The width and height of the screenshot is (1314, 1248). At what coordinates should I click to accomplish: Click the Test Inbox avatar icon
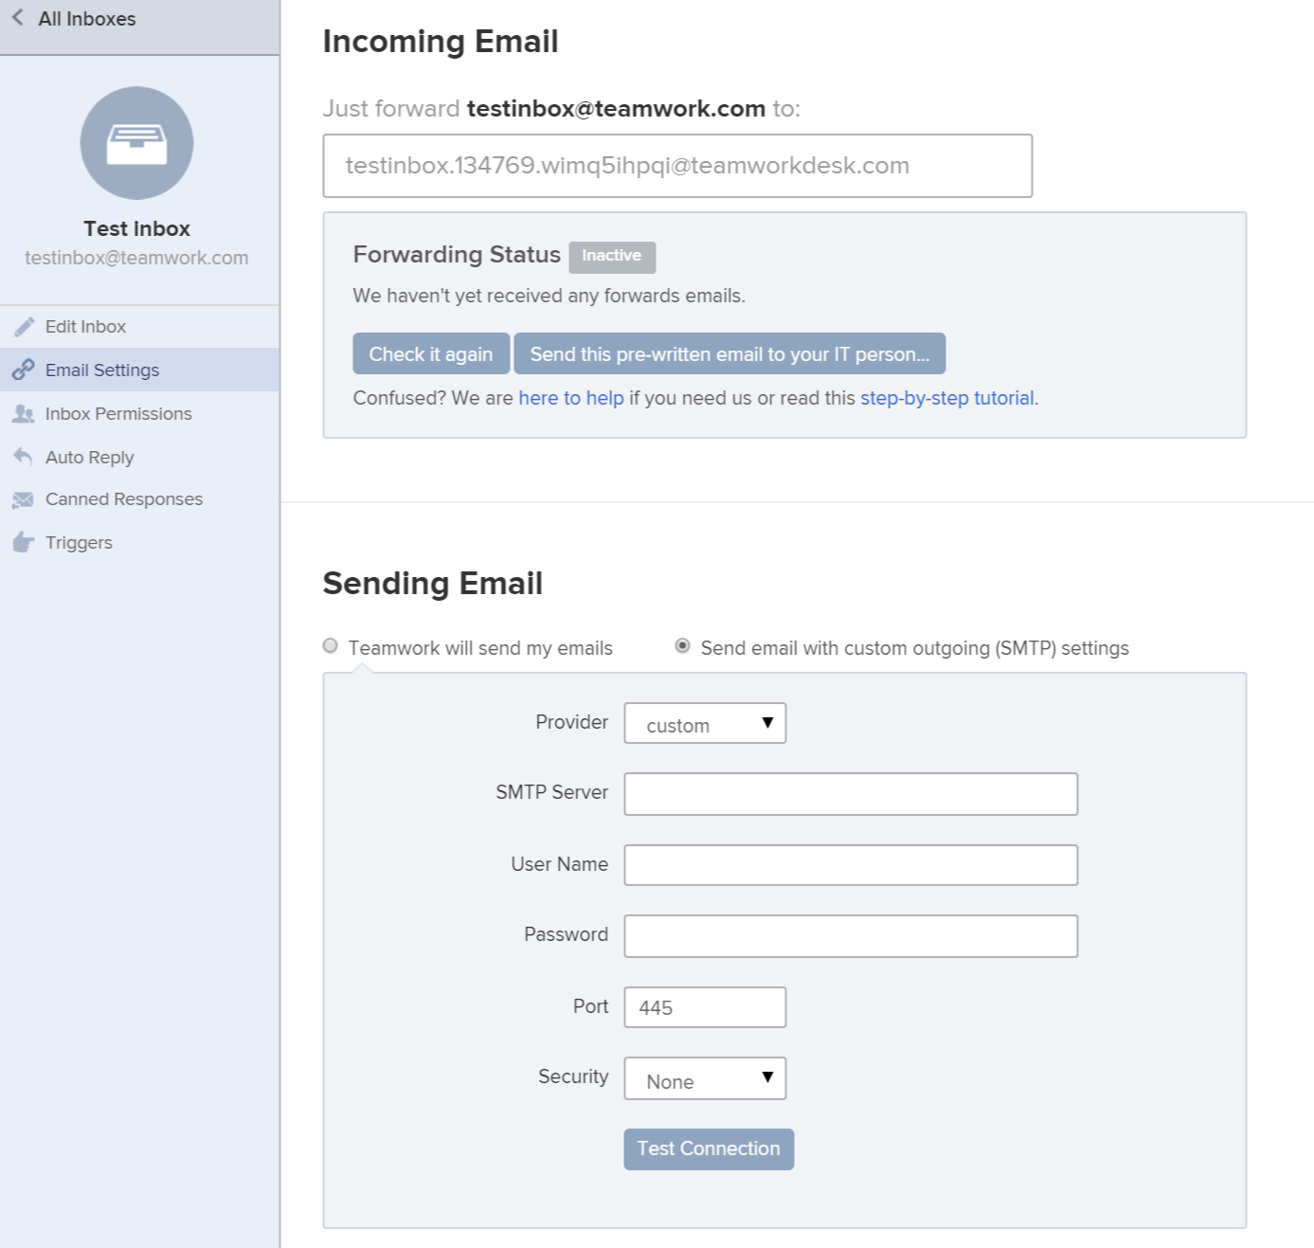click(x=136, y=143)
